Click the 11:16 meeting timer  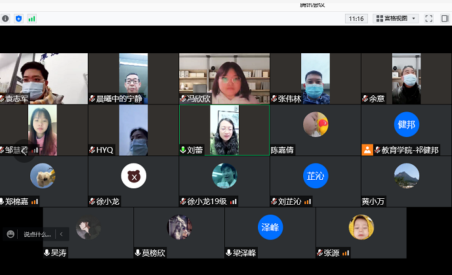(357, 18)
